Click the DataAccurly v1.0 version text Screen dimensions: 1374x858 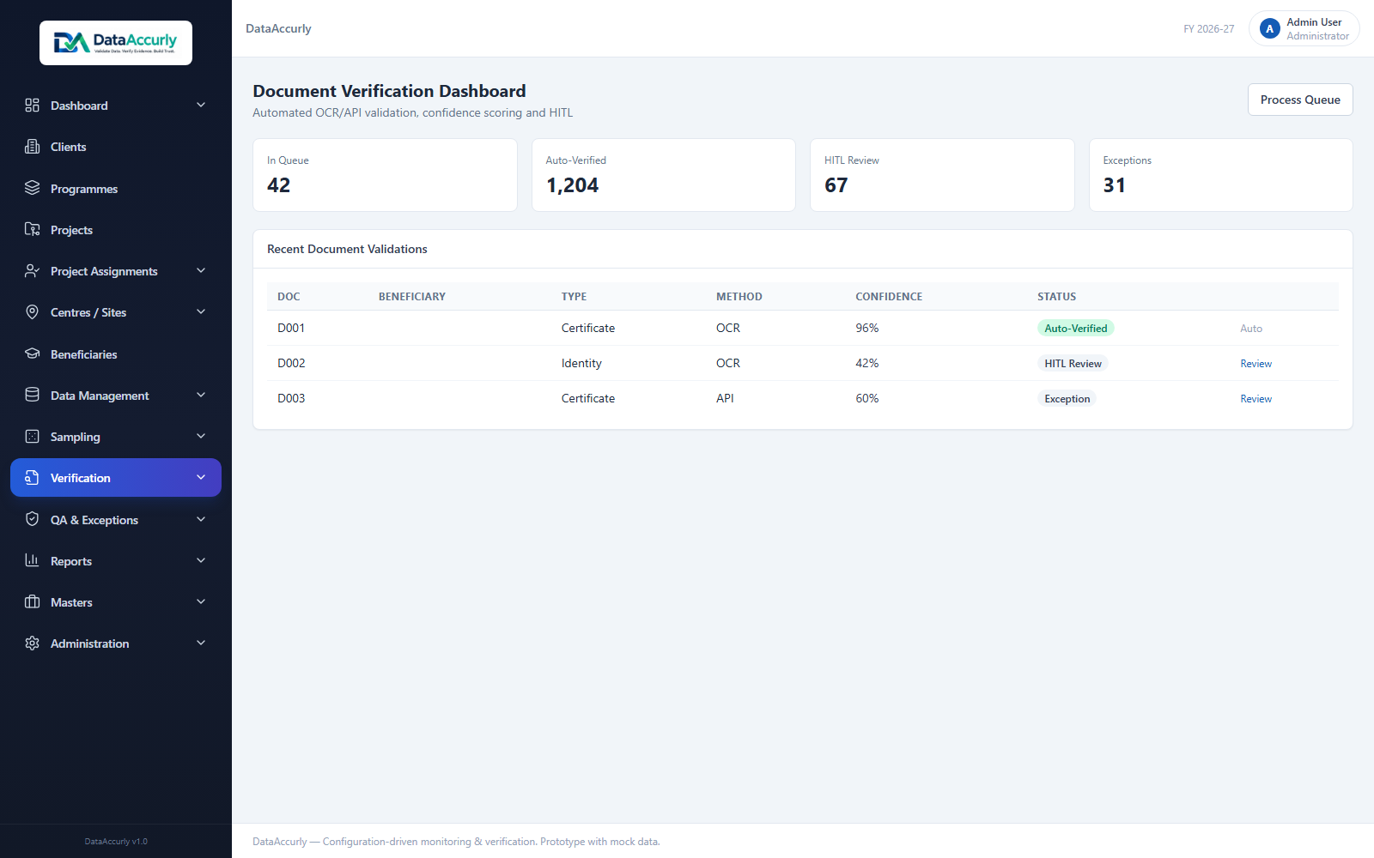116,842
